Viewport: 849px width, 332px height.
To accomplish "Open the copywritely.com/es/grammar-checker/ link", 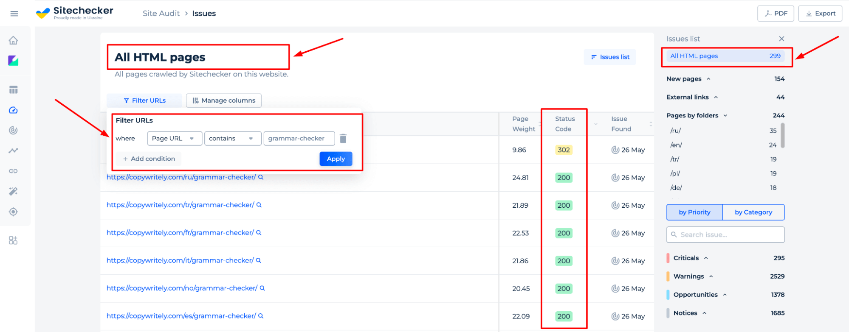I will tap(181, 316).
